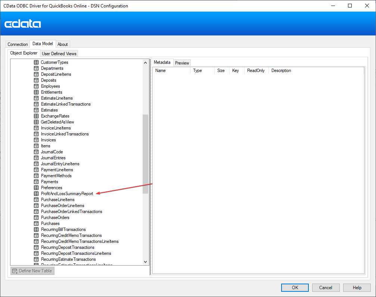Click the ReadOnly column header
The image size is (376, 297).
pyautogui.click(x=257, y=71)
